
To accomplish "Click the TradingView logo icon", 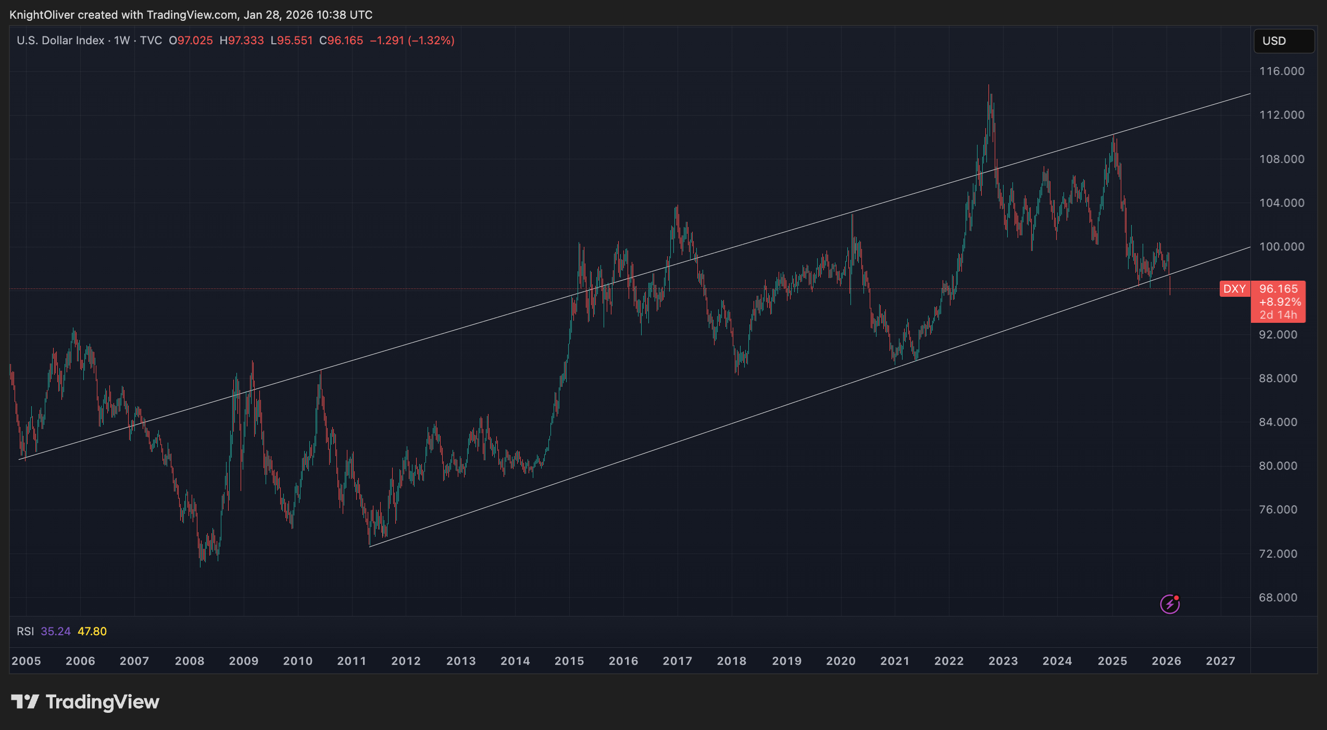I will pyautogui.click(x=24, y=701).
